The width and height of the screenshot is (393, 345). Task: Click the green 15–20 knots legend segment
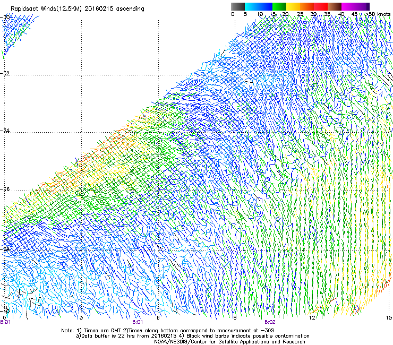[279, 6]
